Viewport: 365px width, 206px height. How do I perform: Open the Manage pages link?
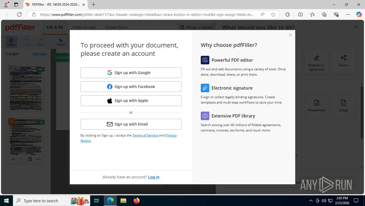click(40, 54)
